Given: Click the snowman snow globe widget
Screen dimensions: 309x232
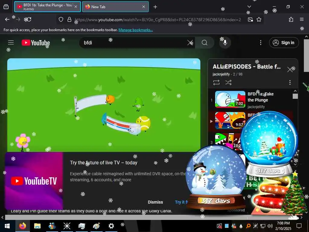Looking at the screenshot, I should click(x=216, y=178).
